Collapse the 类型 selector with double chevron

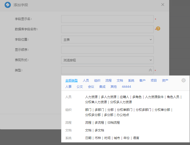click(150, 70)
